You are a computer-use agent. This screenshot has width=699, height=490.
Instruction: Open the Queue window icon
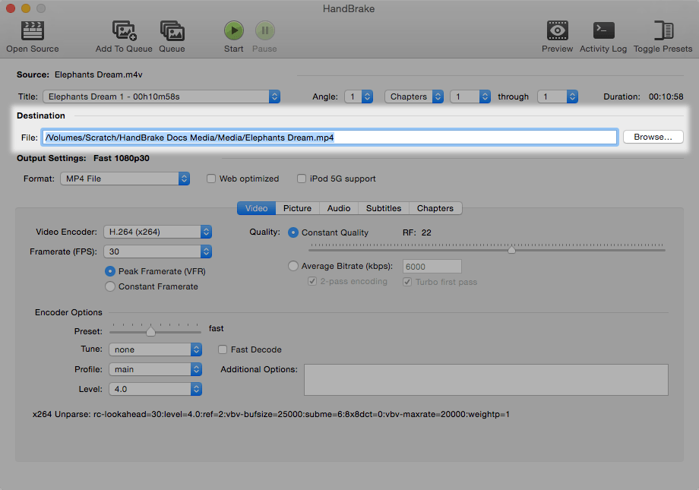tap(172, 31)
